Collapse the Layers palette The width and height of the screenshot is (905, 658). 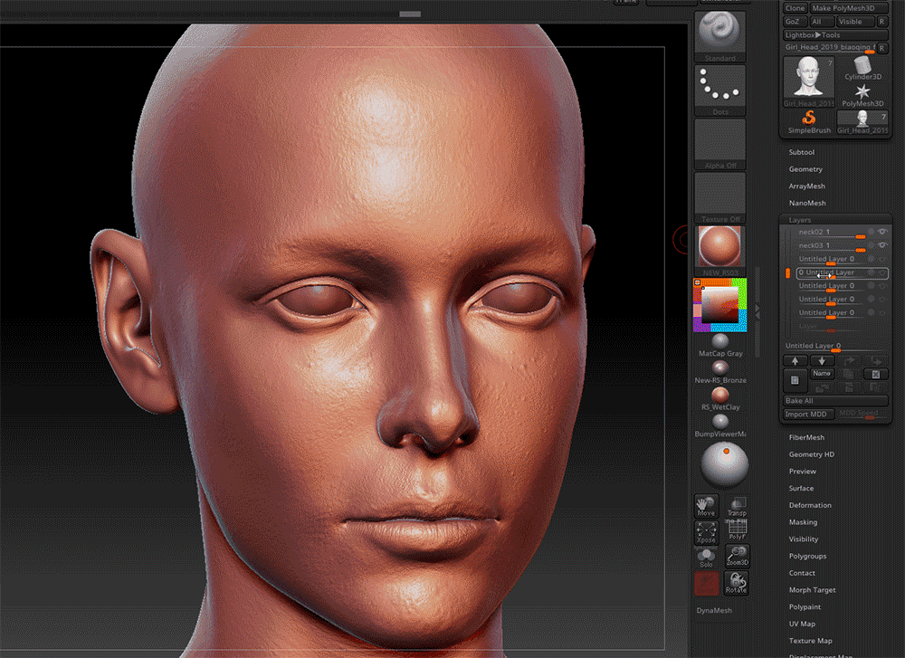(800, 220)
